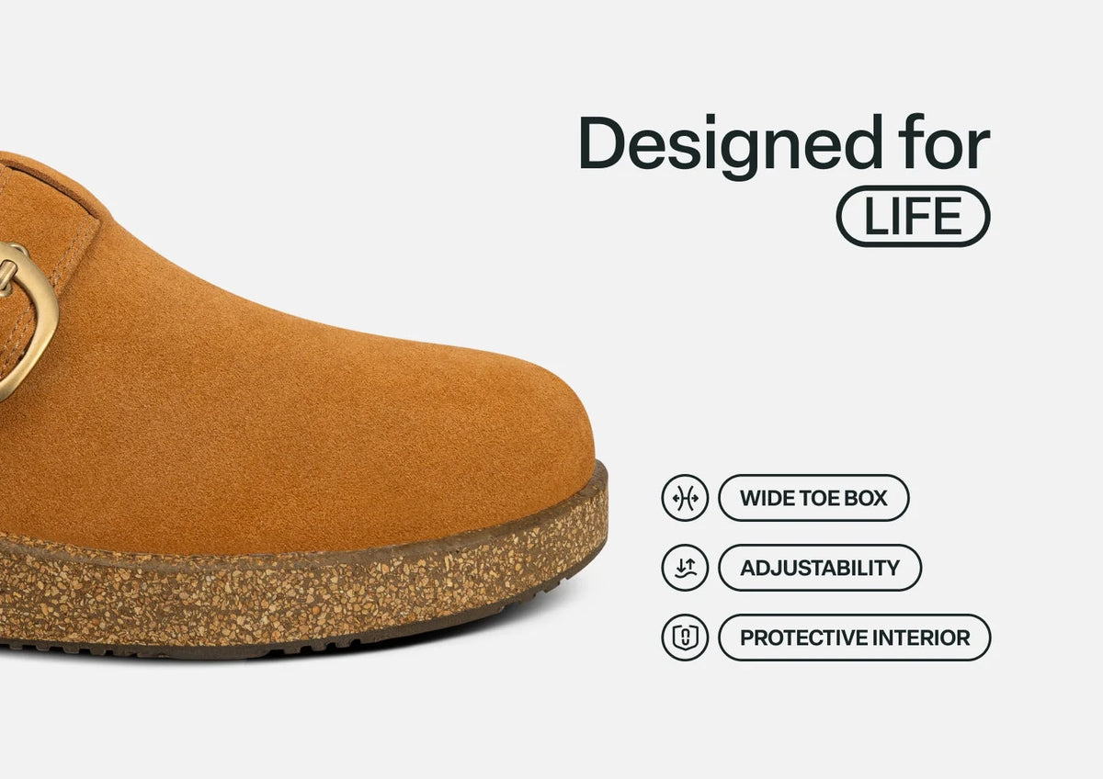Click the word for in the heading
Viewport: 1103px width, 779px height.
point(947,143)
